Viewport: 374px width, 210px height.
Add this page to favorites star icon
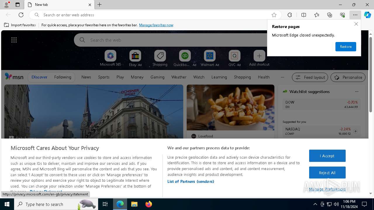(274, 15)
